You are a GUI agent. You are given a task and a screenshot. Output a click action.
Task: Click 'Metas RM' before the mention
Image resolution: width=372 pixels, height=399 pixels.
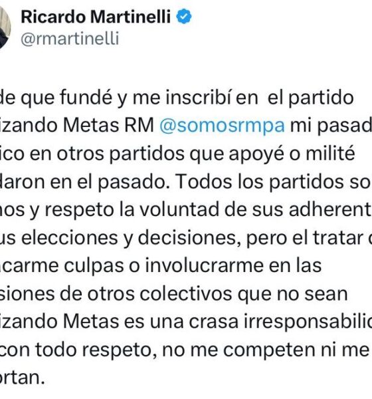(108, 126)
